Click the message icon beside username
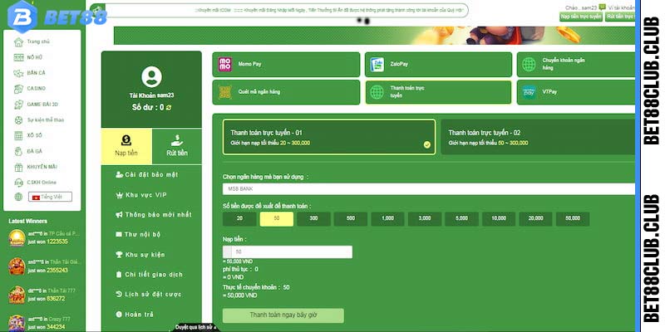Screen dimensions: 665x332 (602, 7)
